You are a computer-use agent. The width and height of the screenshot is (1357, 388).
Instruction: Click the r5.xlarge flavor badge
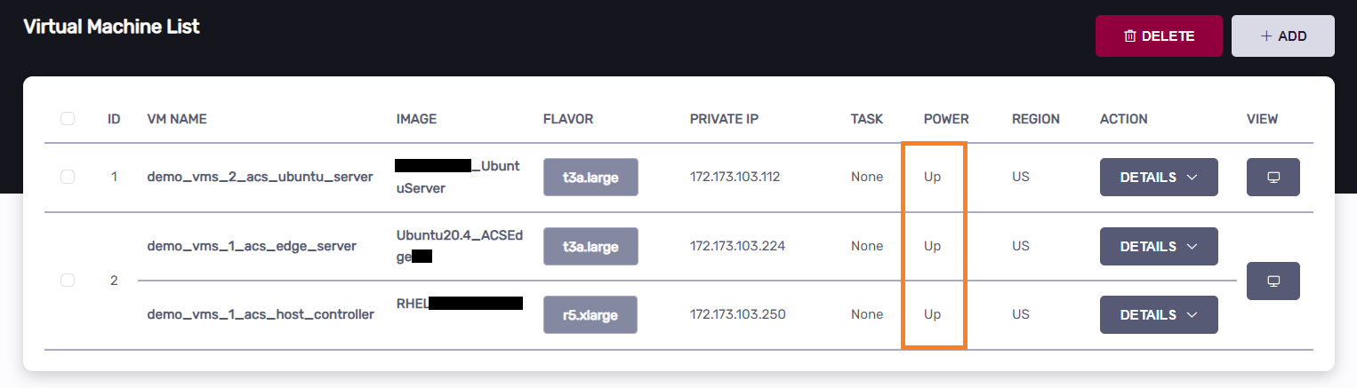pyautogui.click(x=590, y=314)
